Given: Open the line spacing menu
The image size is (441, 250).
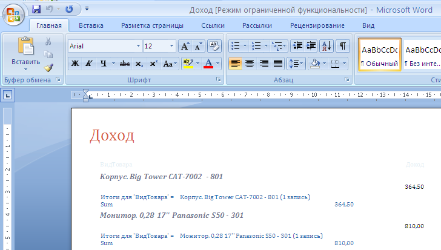Looking at the screenshot, I should coord(296,64).
